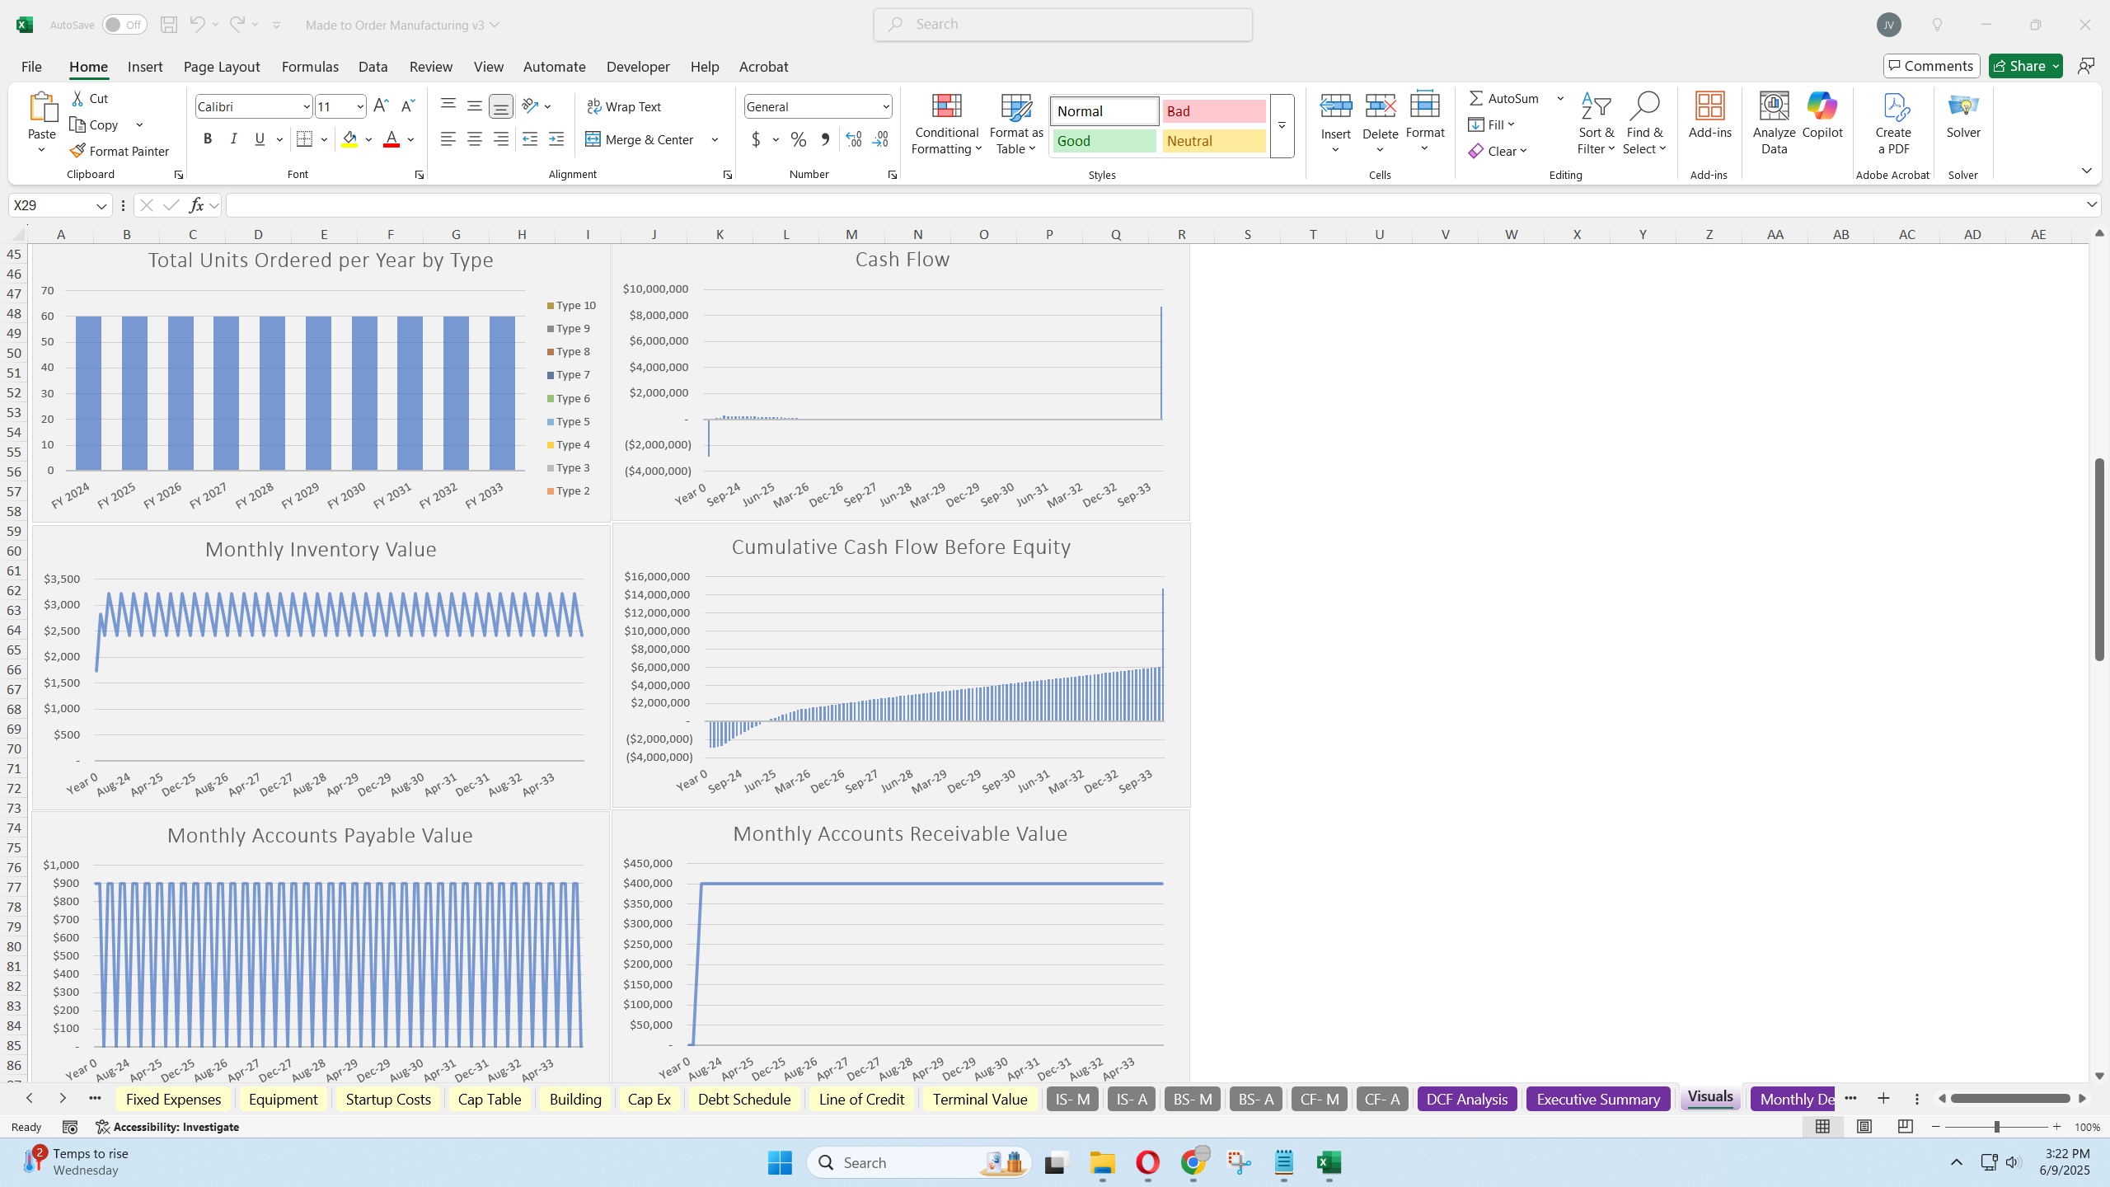The width and height of the screenshot is (2110, 1187).
Task: Click the Format Painter icon
Action: (78, 151)
